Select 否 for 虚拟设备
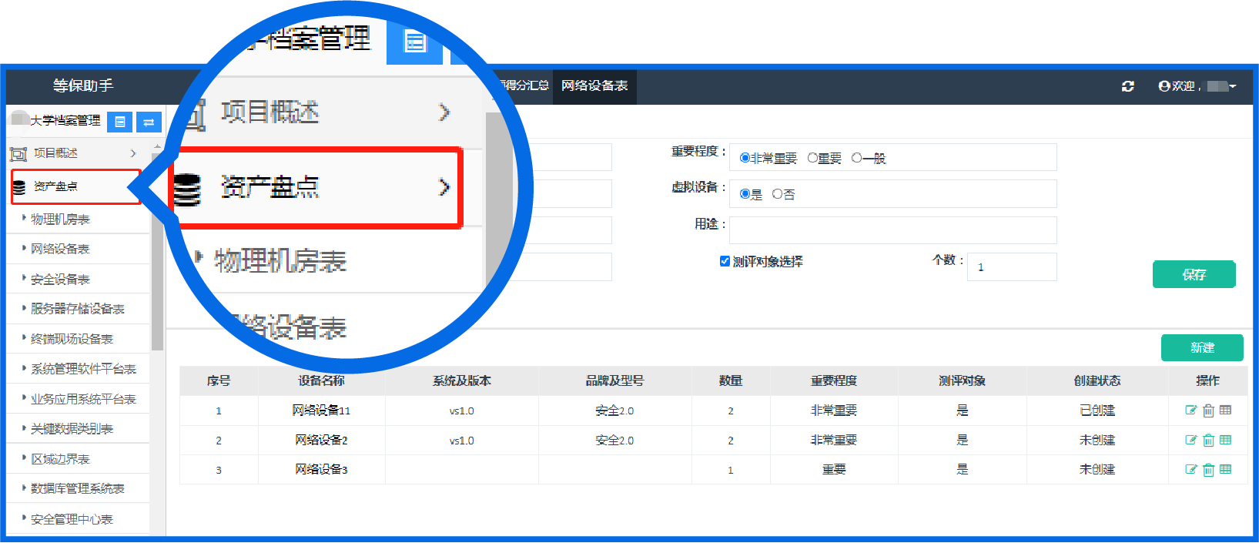 click(x=777, y=194)
